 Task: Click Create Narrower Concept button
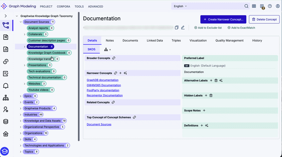pos(223,19)
